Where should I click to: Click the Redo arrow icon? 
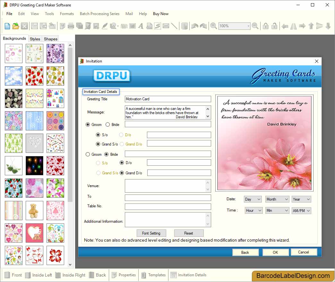coord(203,26)
